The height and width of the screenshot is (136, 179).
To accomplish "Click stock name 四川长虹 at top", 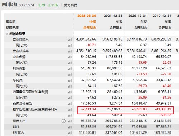I will [10, 5].
